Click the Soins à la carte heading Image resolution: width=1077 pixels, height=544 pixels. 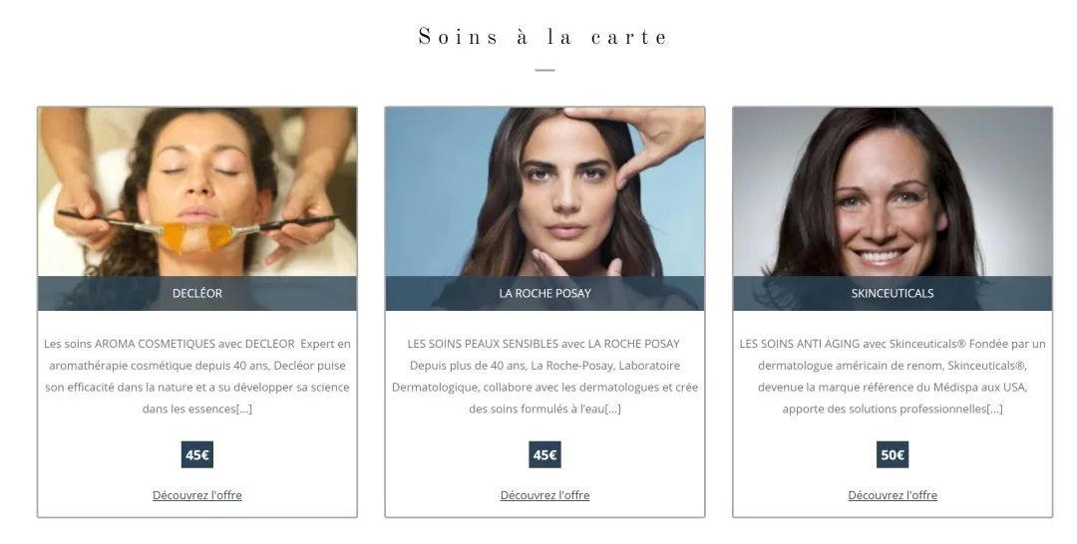[x=543, y=36]
